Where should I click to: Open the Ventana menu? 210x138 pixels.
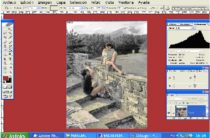point(126,2)
